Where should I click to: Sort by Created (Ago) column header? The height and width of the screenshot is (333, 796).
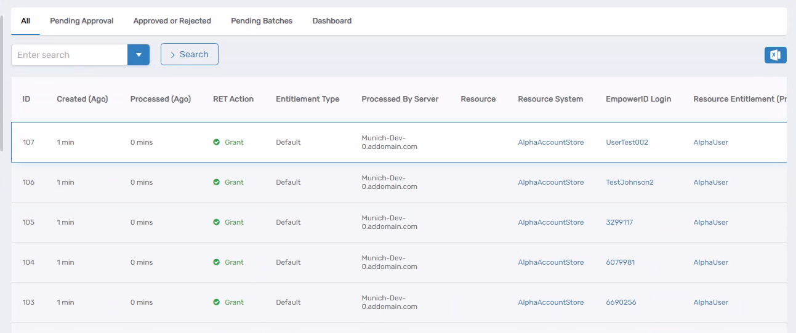point(82,99)
